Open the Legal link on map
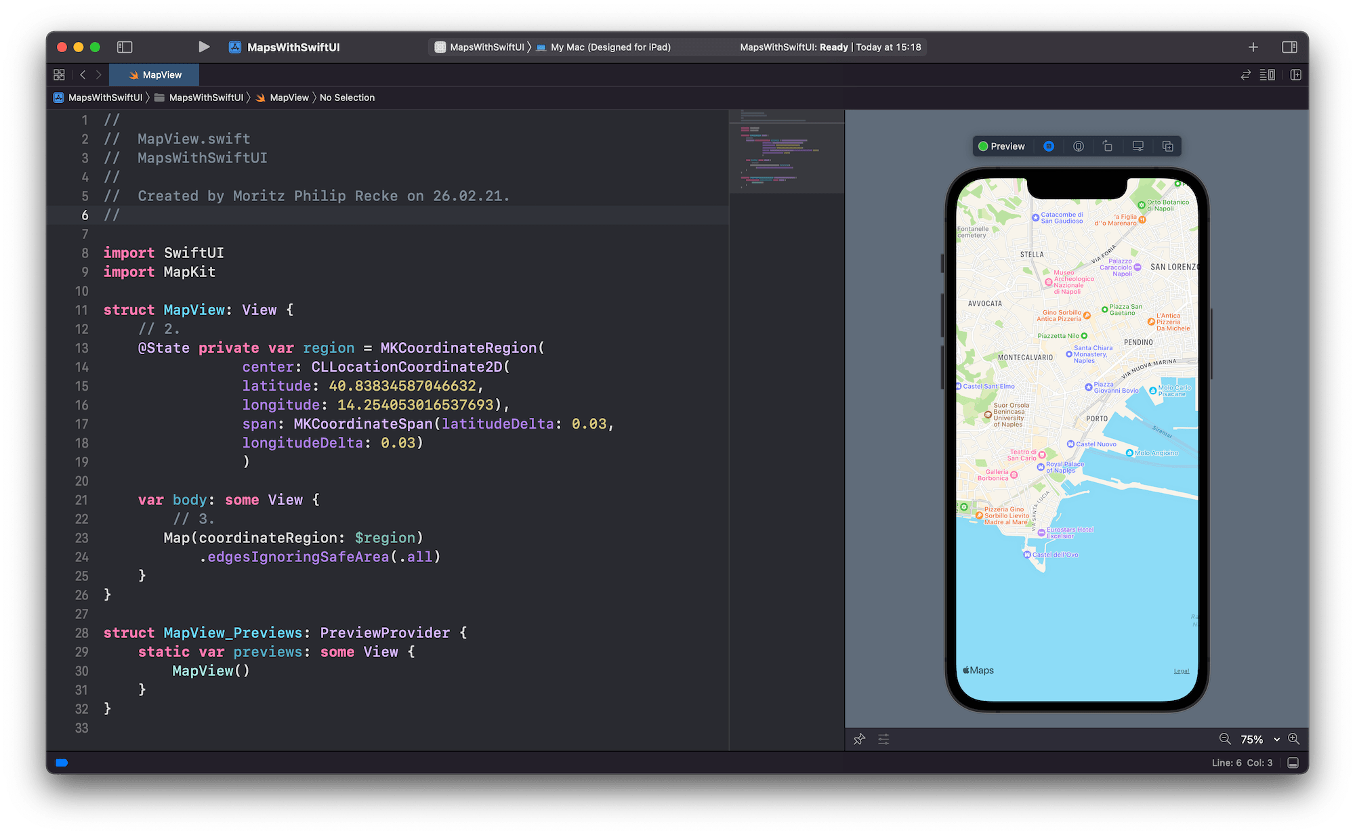Image resolution: width=1355 pixels, height=835 pixels. tap(1181, 671)
